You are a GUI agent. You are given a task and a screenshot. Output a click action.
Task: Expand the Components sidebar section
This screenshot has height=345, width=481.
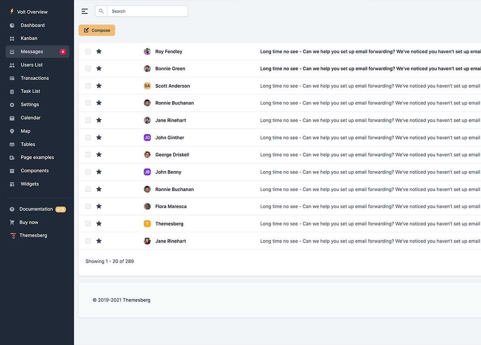(x=35, y=171)
